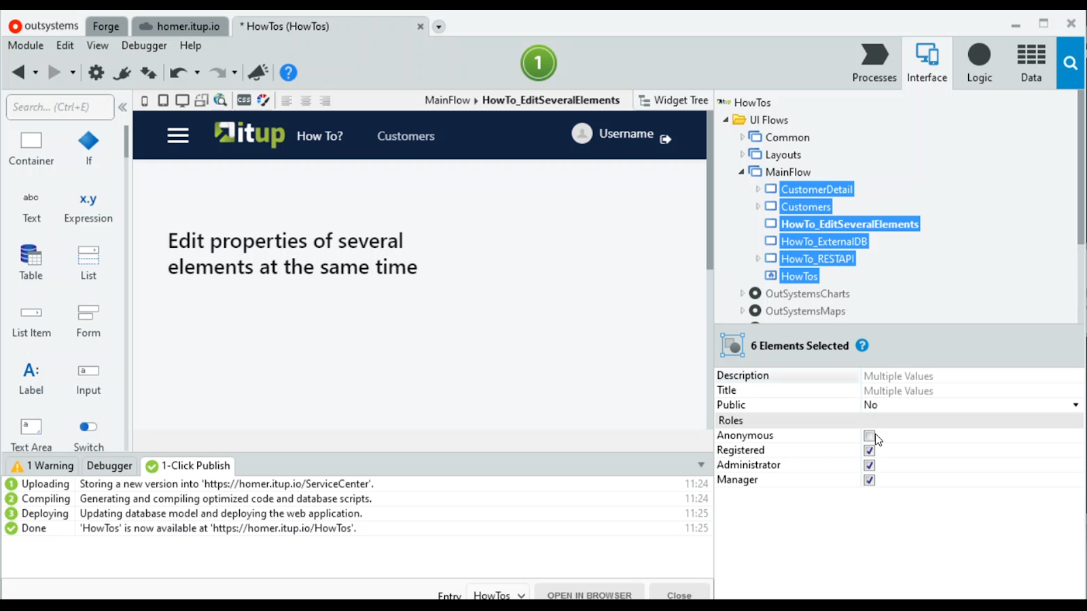Expand the Common flow
Screen dimensions: 1087x611
(x=742, y=137)
